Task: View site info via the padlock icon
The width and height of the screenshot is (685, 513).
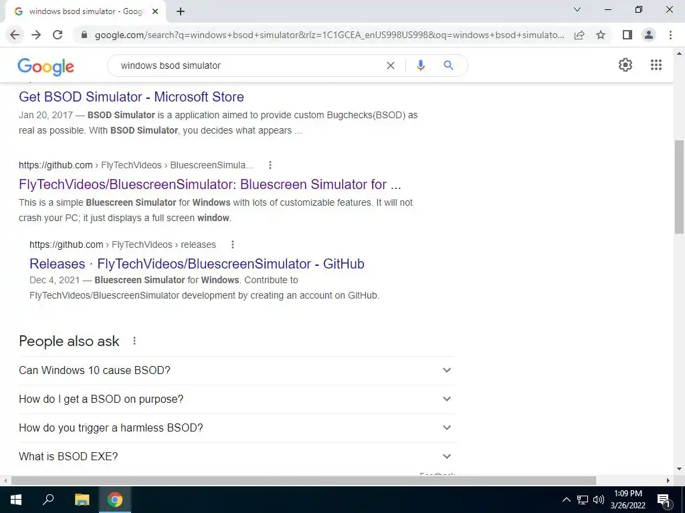Action: click(84, 35)
